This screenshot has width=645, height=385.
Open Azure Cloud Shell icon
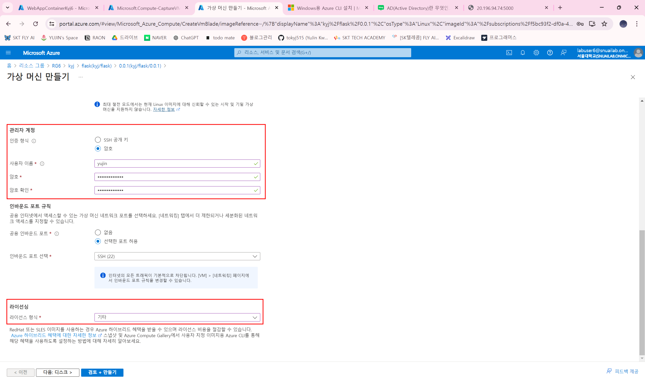pos(509,53)
